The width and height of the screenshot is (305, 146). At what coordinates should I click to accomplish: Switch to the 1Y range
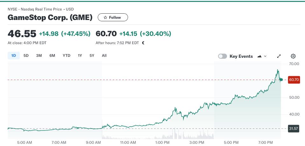(80, 56)
